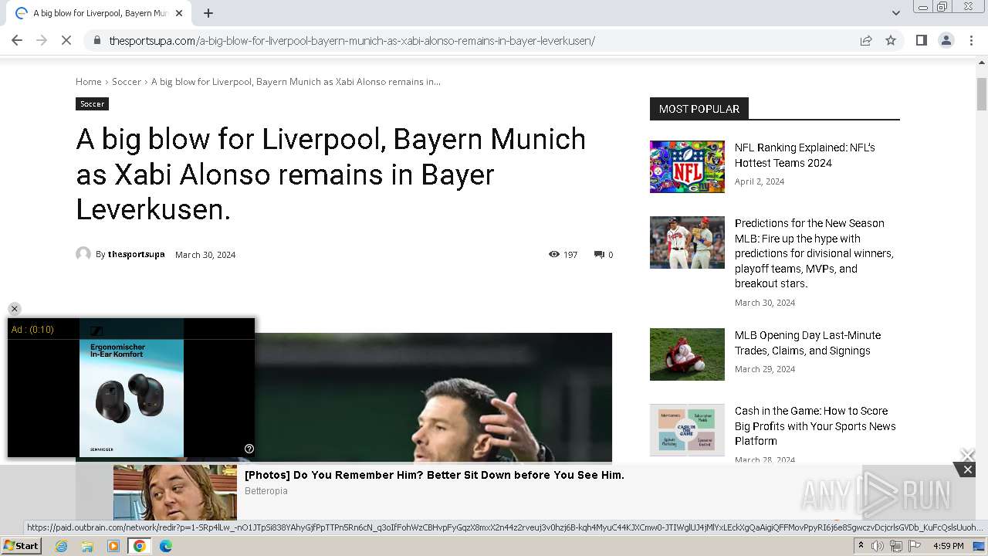The image size is (988, 556).
Task: Click the browser forward arrow
Action: [42, 40]
